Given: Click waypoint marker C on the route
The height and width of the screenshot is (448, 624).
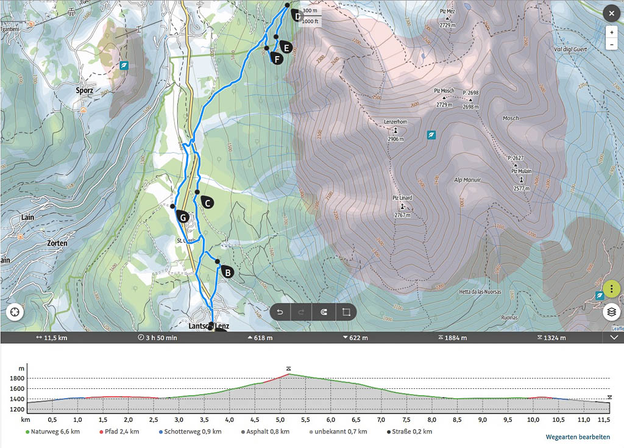Looking at the screenshot, I should (x=207, y=202).
